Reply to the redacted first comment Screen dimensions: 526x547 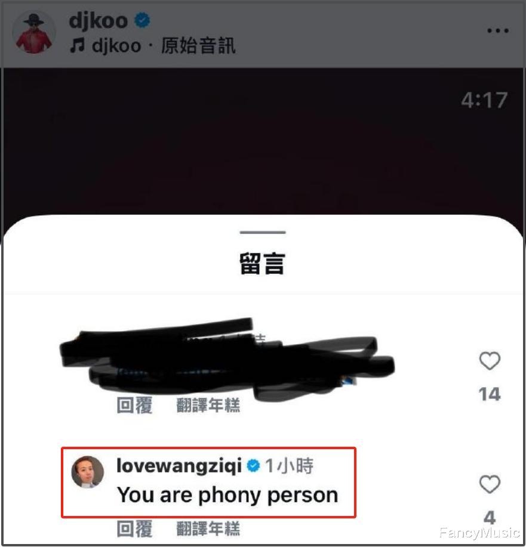click(134, 406)
